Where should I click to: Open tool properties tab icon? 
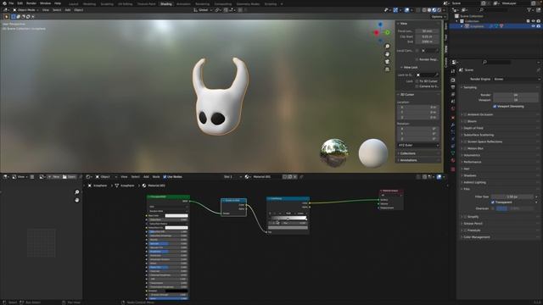click(x=452, y=71)
